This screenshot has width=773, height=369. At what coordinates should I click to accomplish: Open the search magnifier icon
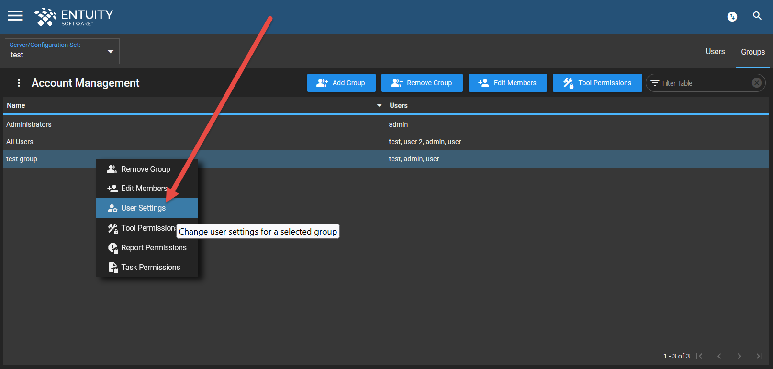click(757, 16)
